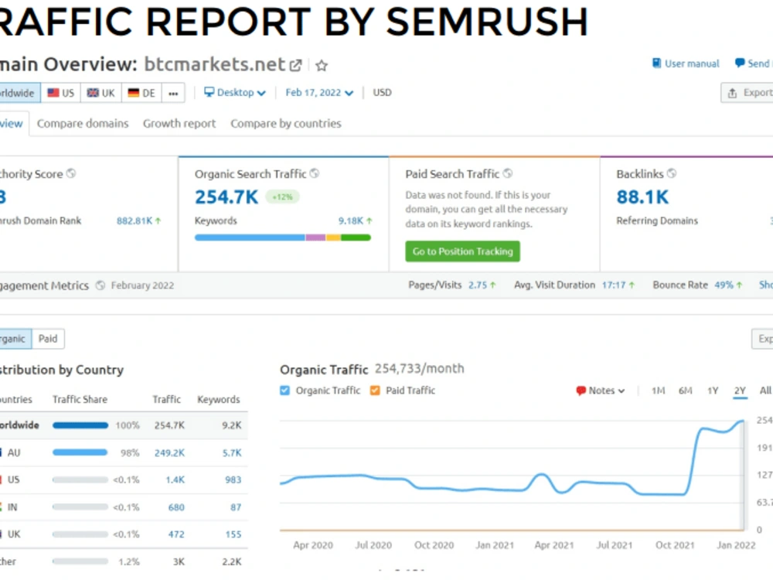The height and width of the screenshot is (580, 773).
Task: Open Engagement Metrics info icon
Action: pos(100,285)
